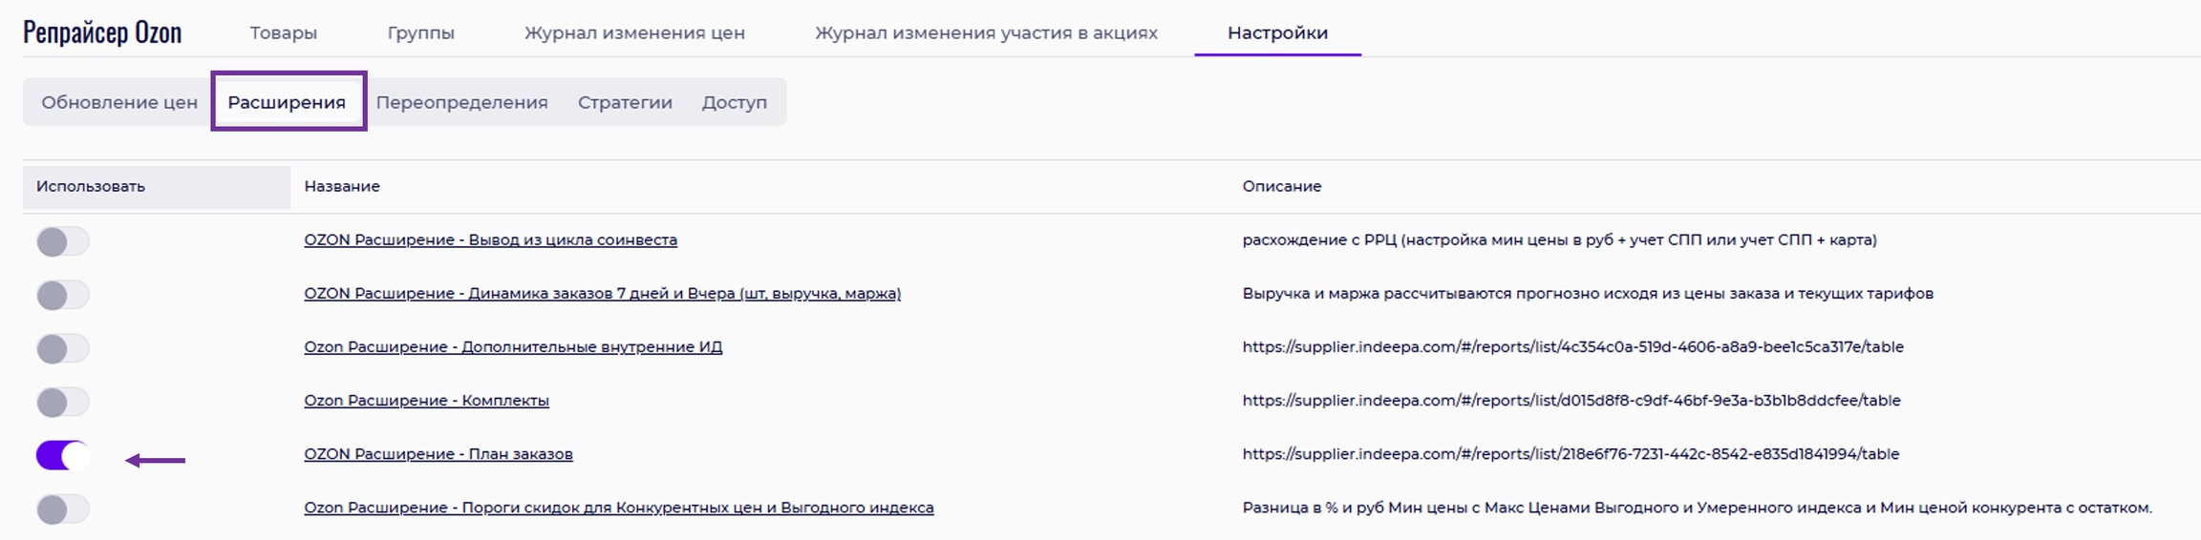Image resolution: width=2201 pixels, height=540 pixels.
Task: Open the Переопределения subtab
Action: [461, 102]
